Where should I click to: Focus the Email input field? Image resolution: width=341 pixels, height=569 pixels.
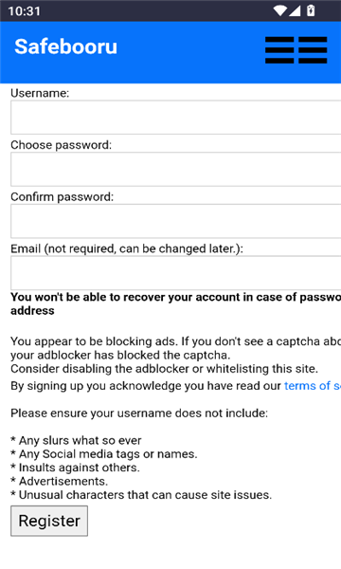point(176,273)
